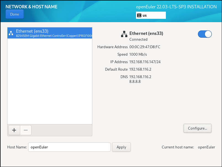Add a new network device with plus button
This screenshot has height=167, width=222.
14,130
